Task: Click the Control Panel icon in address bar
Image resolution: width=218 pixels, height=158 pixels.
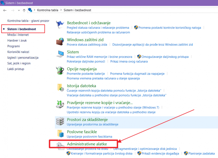Action: click(x=30, y=10)
